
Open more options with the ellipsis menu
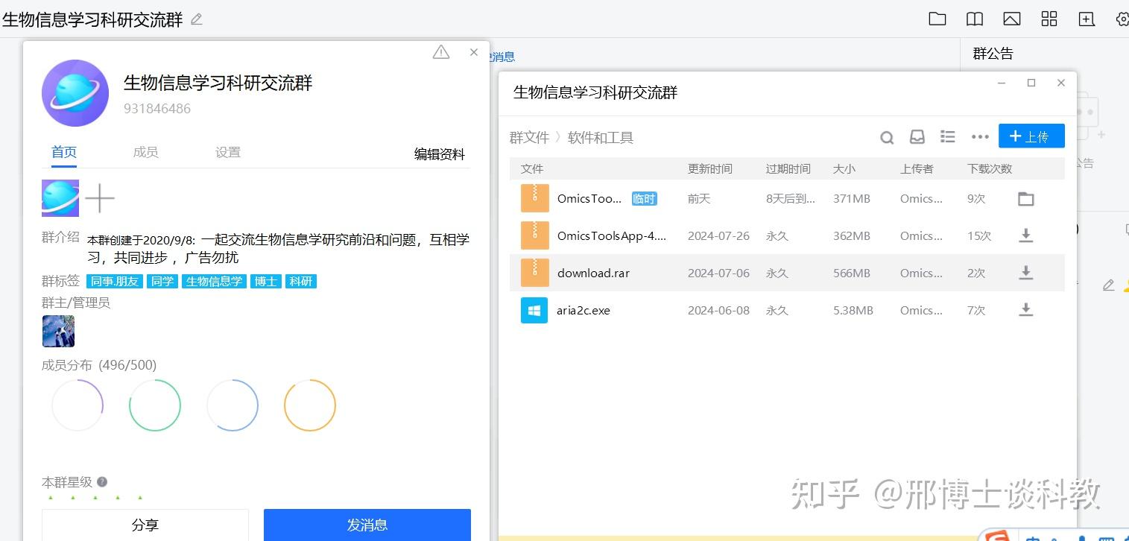(x=979, y=137)
